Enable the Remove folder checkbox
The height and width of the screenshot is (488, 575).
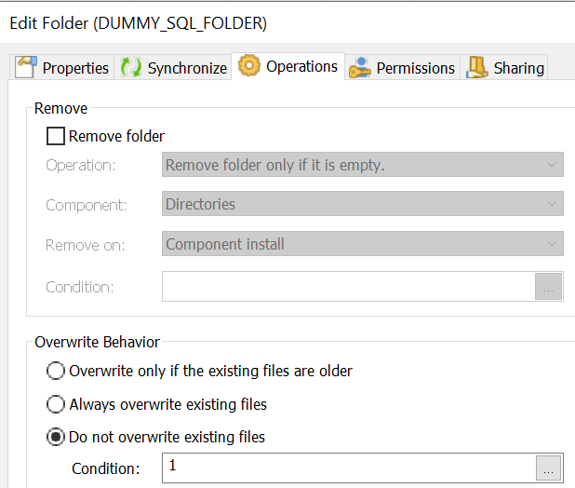[57, 136]
